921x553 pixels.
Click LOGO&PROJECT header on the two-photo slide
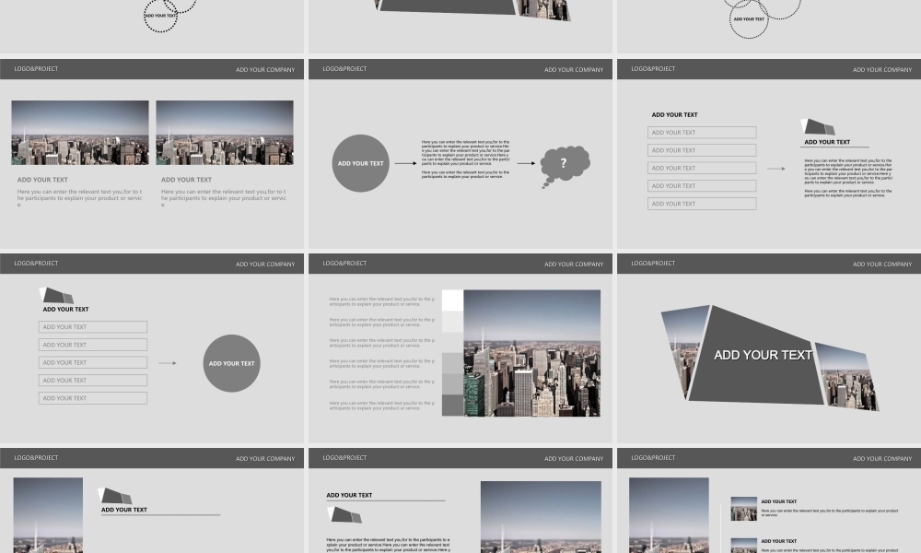[x=36, y=69]
